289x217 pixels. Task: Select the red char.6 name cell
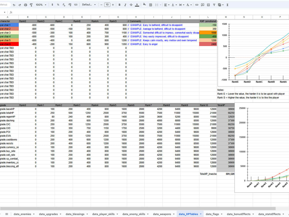[9, 44]
